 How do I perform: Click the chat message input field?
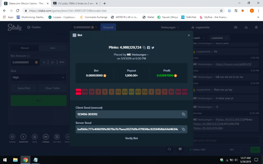pos(226,140)
